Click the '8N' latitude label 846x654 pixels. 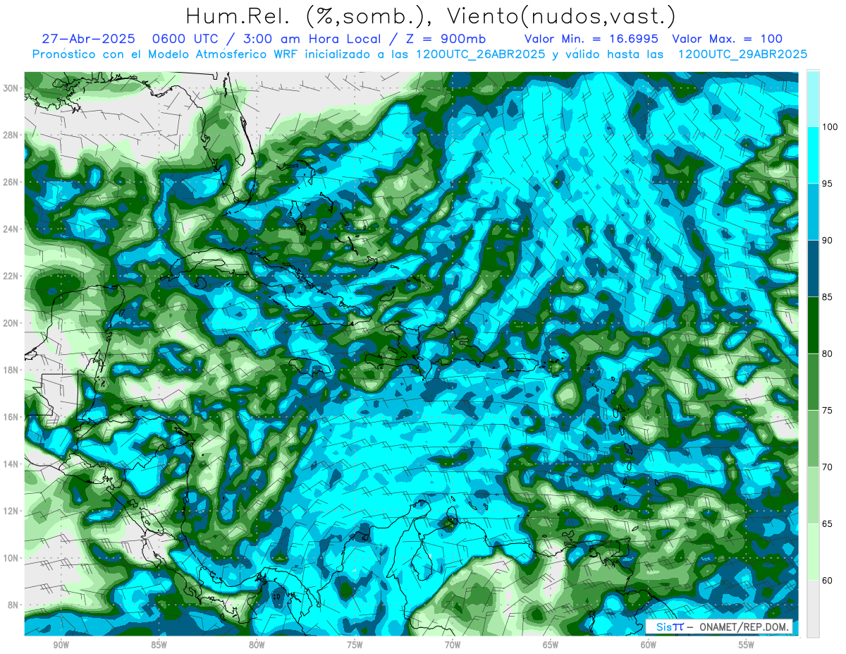click(x=13, y=605)
